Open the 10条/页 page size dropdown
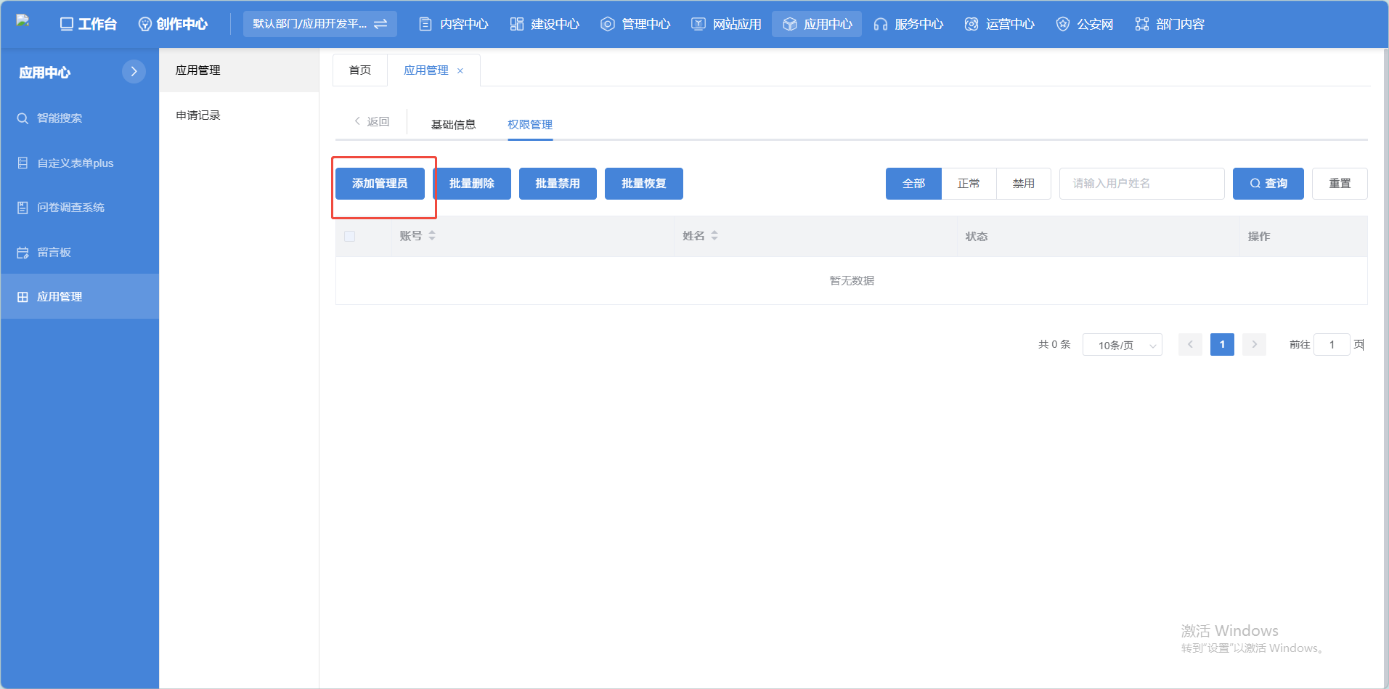The width and height of the screenshot is (1389, 689). (x=1123, y=345)
